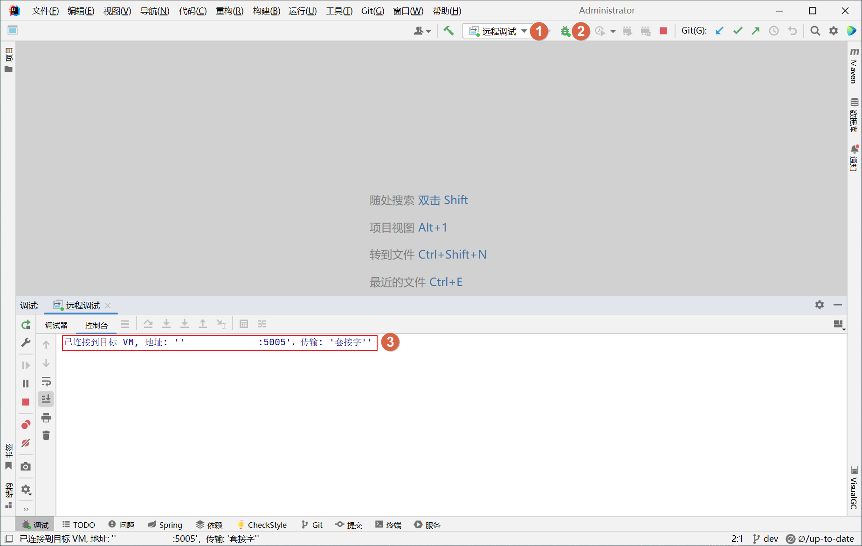Toggle scroll to end in console
Screen dimensions: 862x546
click(x=46, y=399)
